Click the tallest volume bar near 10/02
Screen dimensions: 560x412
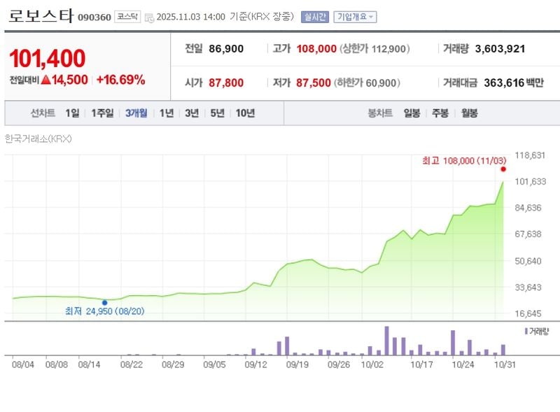coord(386,339)
